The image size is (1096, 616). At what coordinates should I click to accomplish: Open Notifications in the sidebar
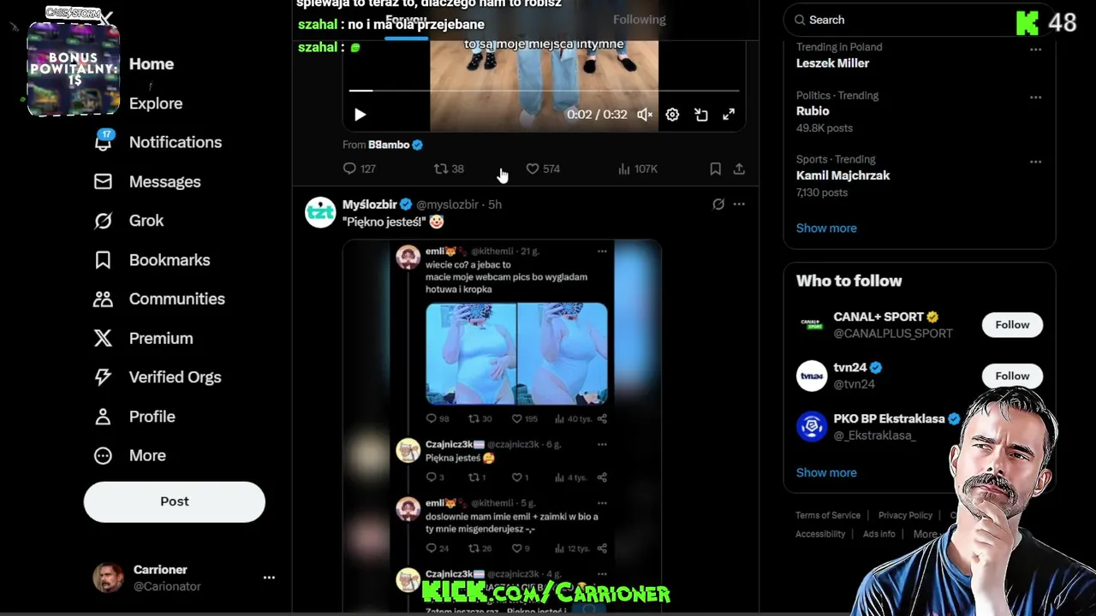coord(158,142)
